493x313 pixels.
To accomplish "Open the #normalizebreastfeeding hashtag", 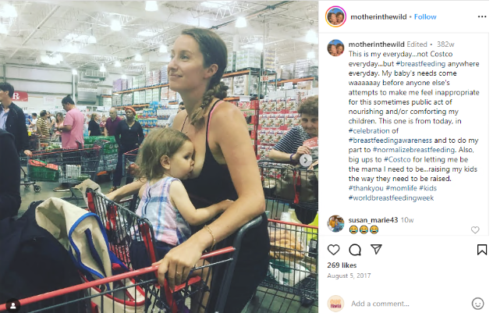I will click(414, 150).
